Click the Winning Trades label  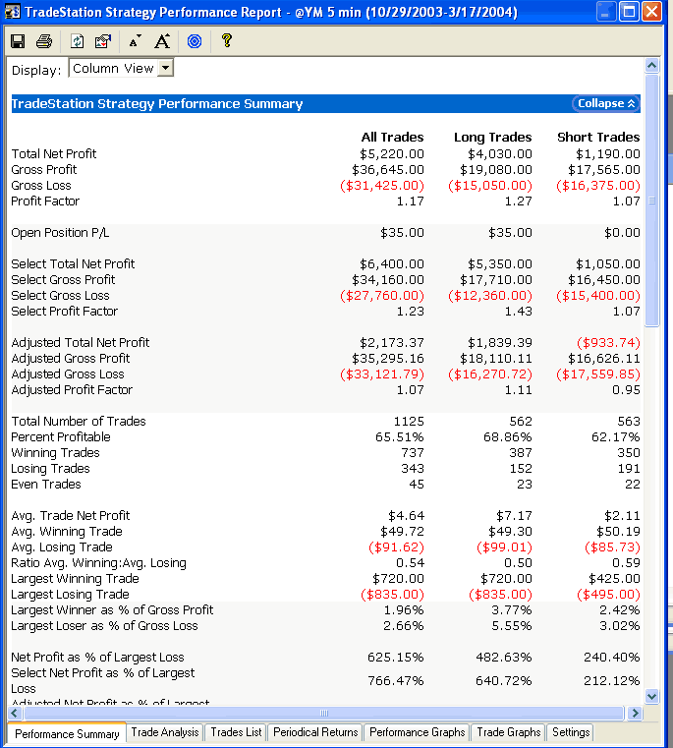click(x=55, y=453)
